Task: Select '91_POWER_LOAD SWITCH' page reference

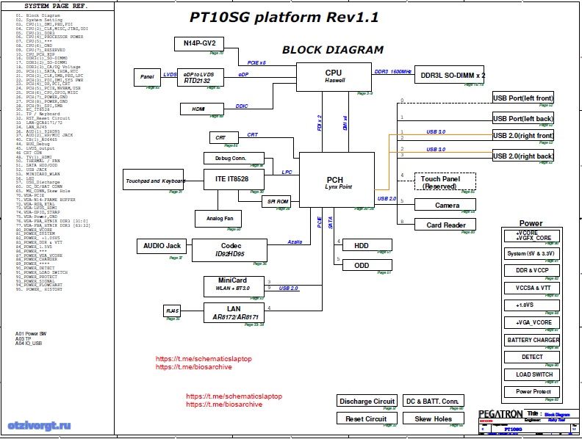Action: coord(42,272)
